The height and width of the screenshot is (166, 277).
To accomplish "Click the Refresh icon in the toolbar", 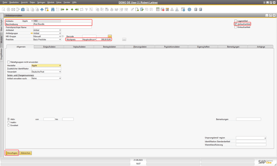I will click(x=81, y=9).
